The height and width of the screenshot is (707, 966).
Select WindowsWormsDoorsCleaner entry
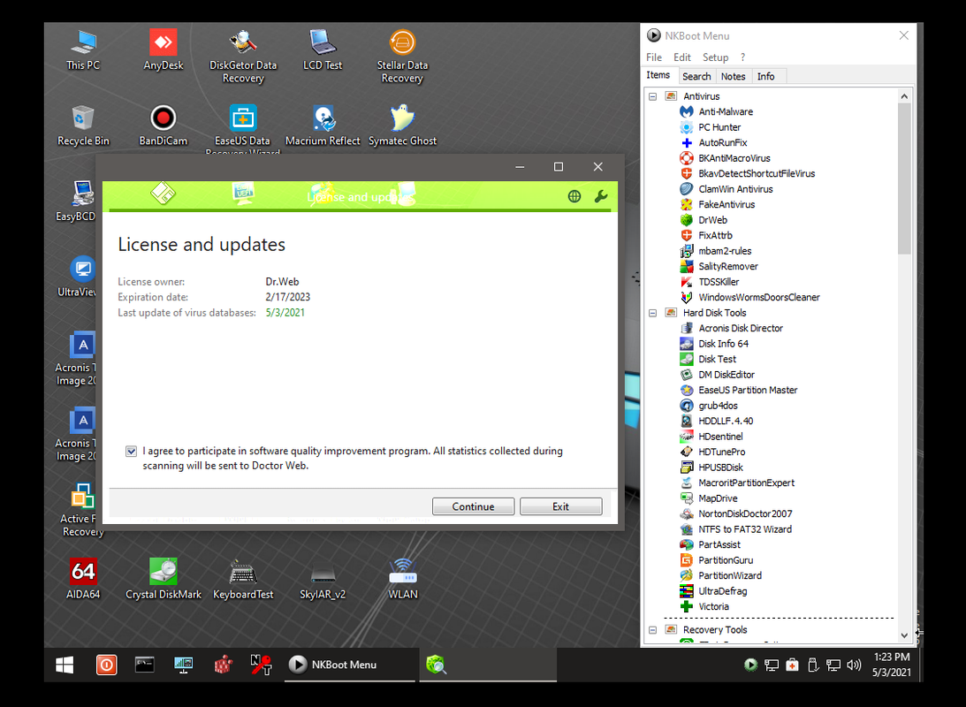coord(749,297)
